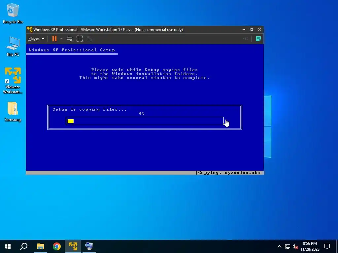Click the 'Please wait while Setup copies files' message
This screenshot has width=338, height=253.
145,70
